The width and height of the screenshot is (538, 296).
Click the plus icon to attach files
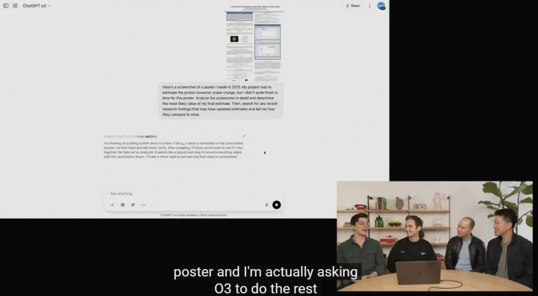tap(112, 205)
